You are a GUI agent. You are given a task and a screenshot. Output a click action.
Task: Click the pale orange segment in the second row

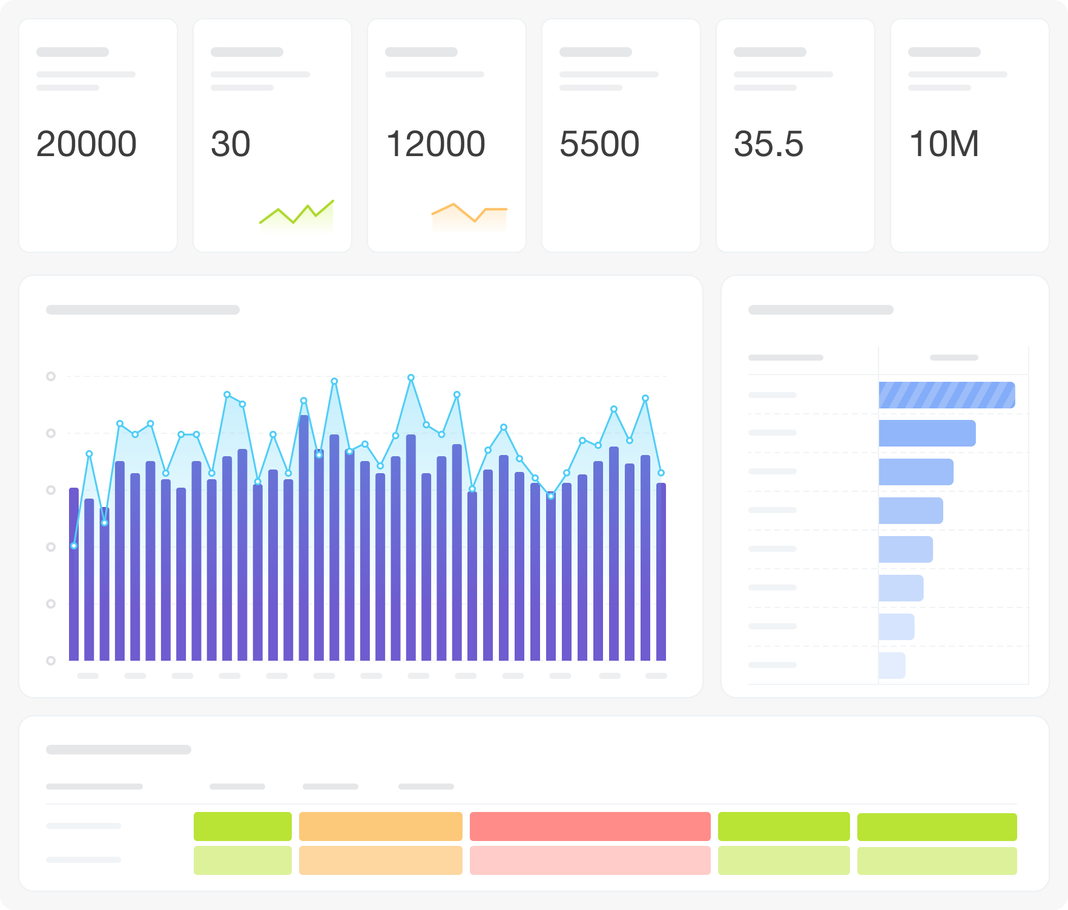[381, 860]
